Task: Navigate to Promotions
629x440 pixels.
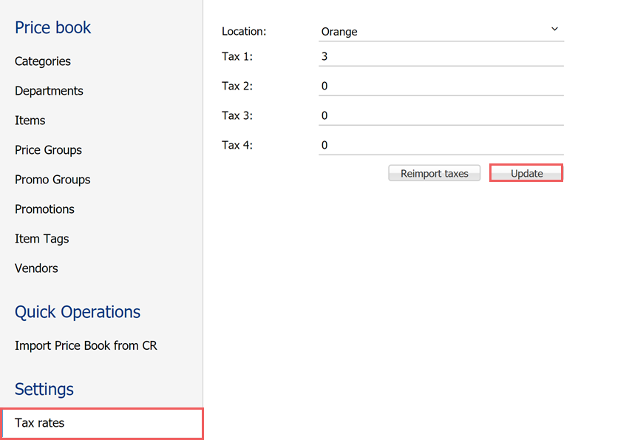Action: (44, 209)
